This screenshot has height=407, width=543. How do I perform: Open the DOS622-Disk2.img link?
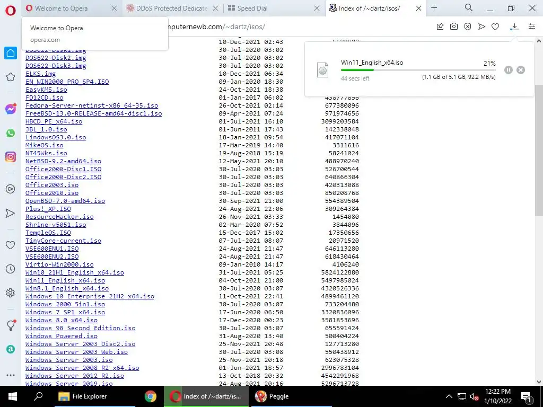[x=56, y=58]
